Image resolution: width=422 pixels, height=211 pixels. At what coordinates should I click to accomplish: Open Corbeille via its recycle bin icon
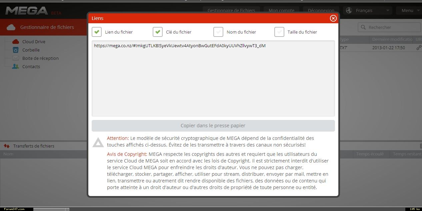(x=15, y=50)
